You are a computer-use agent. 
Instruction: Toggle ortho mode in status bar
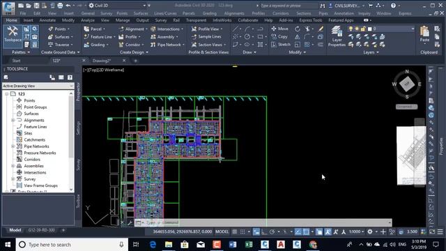point(264,232)
